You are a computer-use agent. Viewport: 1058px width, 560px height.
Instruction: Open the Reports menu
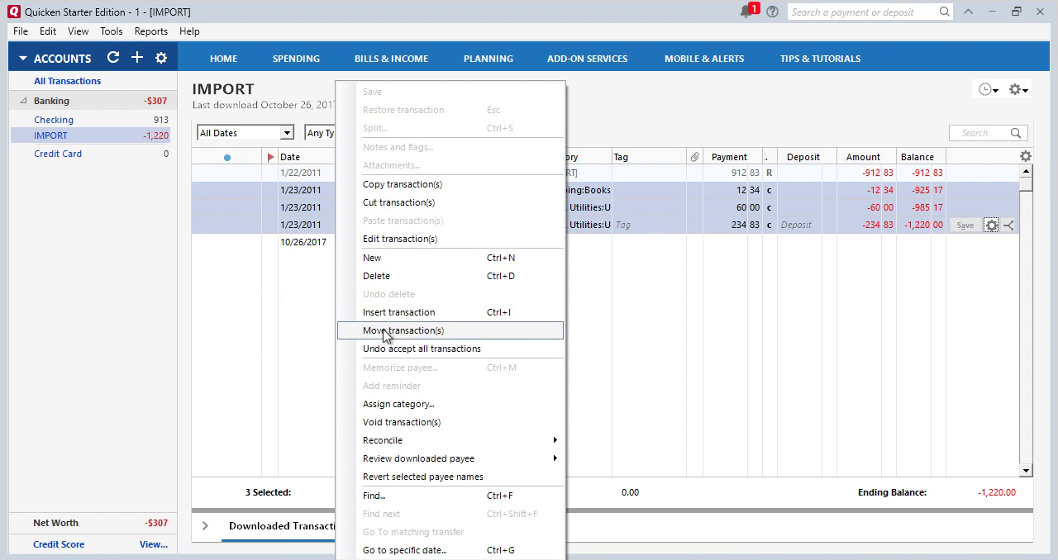pyautogui.click(x=151, y=31)
